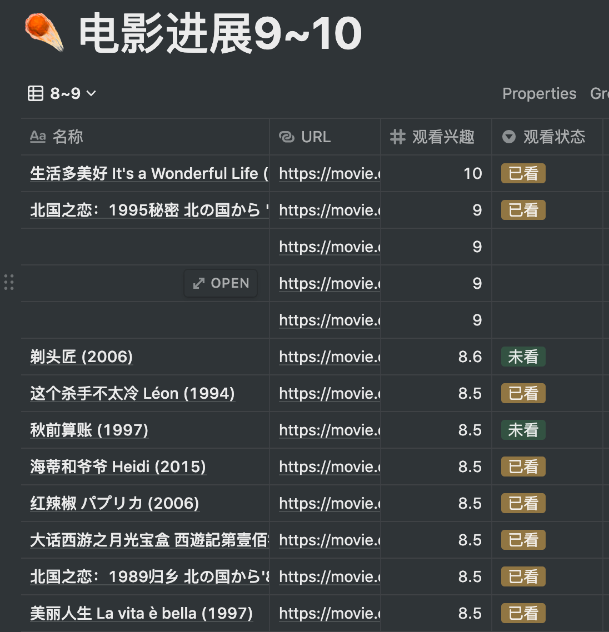
Task: Click the page title 电影进展9~10
Action: (x=221, y=33)
